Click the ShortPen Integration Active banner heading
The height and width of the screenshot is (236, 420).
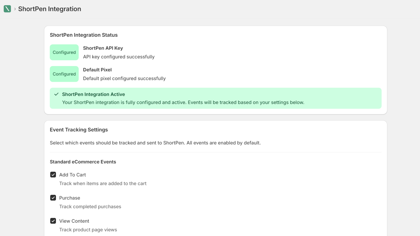93,94
